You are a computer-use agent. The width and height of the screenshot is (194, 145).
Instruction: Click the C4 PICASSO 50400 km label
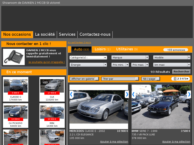click(x=15, y=125)
